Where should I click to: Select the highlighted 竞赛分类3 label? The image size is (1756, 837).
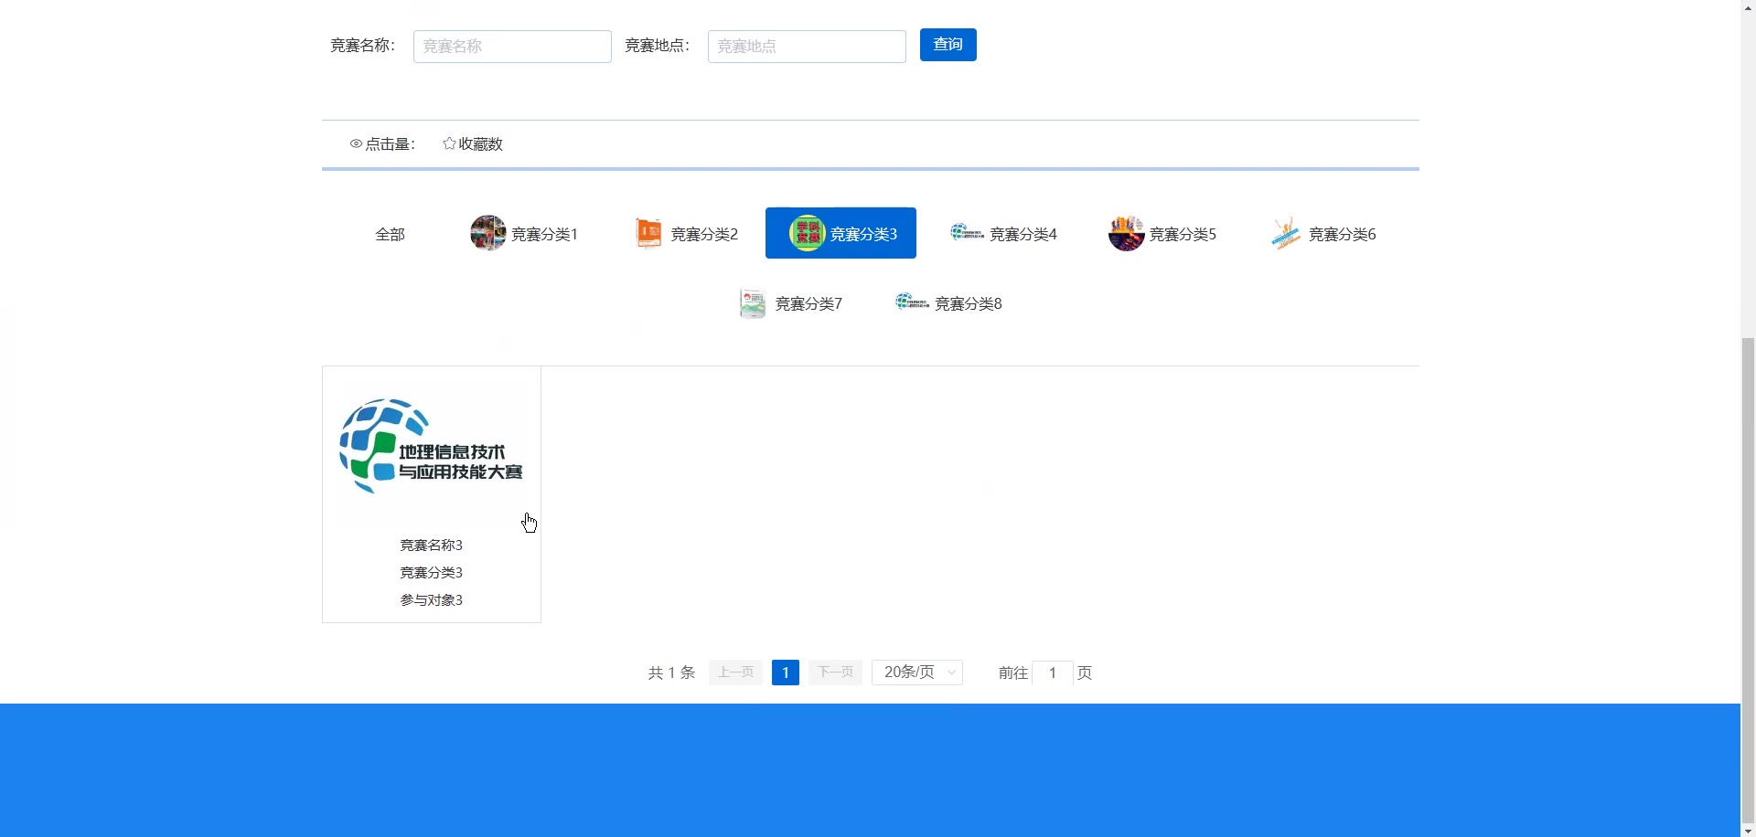point(863,234)
